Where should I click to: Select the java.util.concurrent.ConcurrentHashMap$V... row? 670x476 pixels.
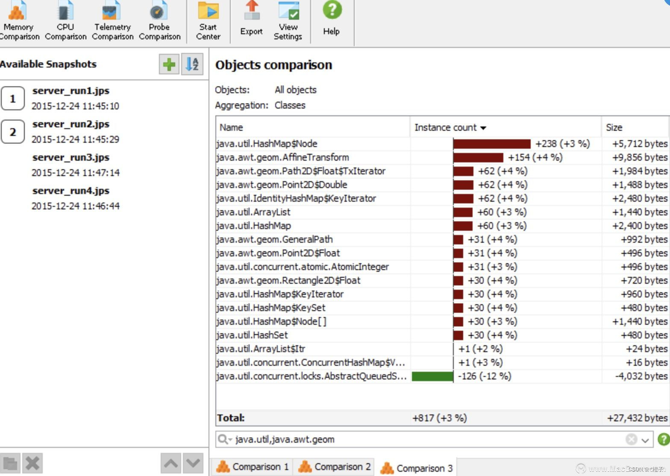tap(443, 362)
